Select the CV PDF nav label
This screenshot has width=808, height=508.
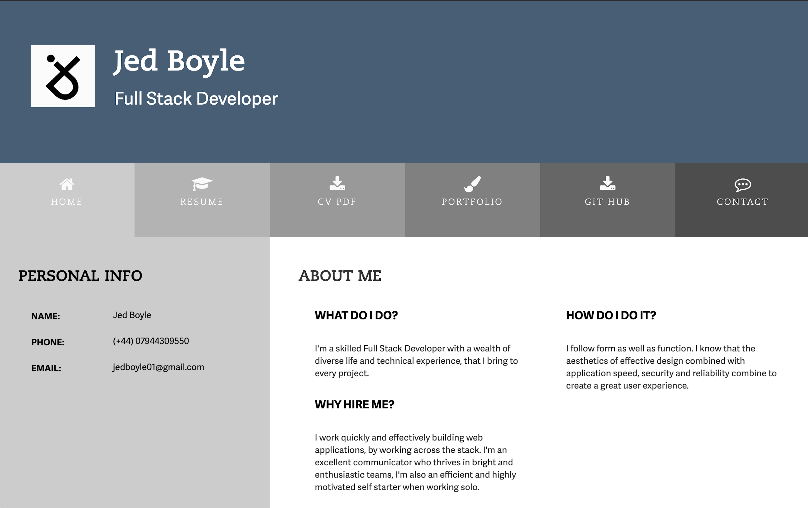tap(337, 202)
